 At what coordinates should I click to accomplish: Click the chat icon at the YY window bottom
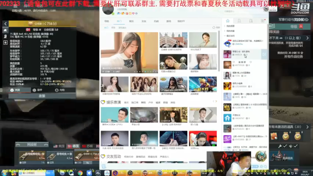104,166
